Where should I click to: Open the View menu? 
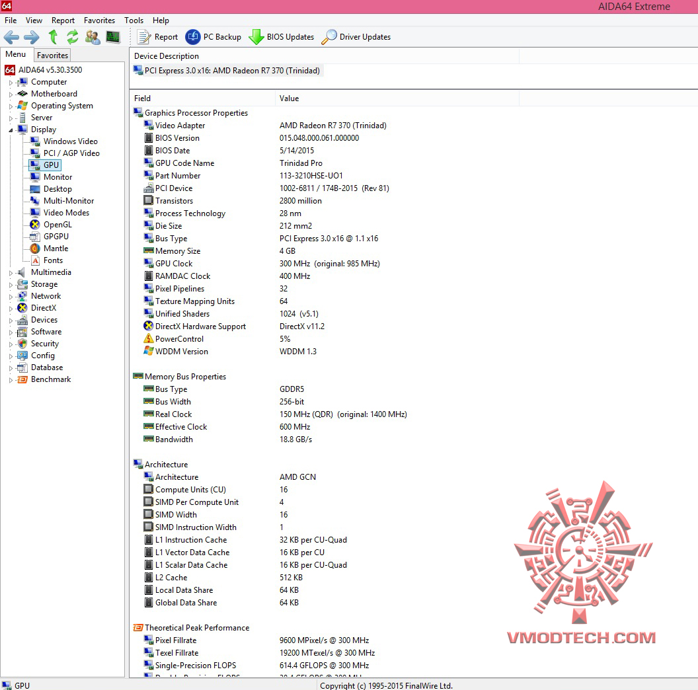(34, 20)
